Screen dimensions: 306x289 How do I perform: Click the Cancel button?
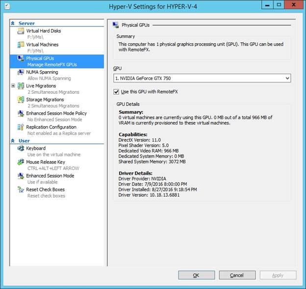pos(237,275)
